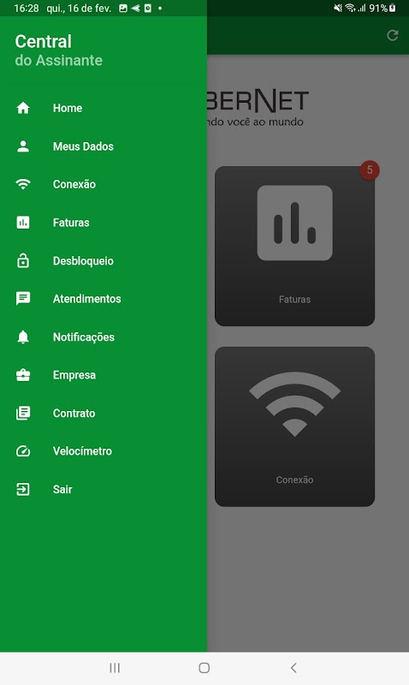Tap the wifi icon beside Conexão in drawer

[23, 184]
